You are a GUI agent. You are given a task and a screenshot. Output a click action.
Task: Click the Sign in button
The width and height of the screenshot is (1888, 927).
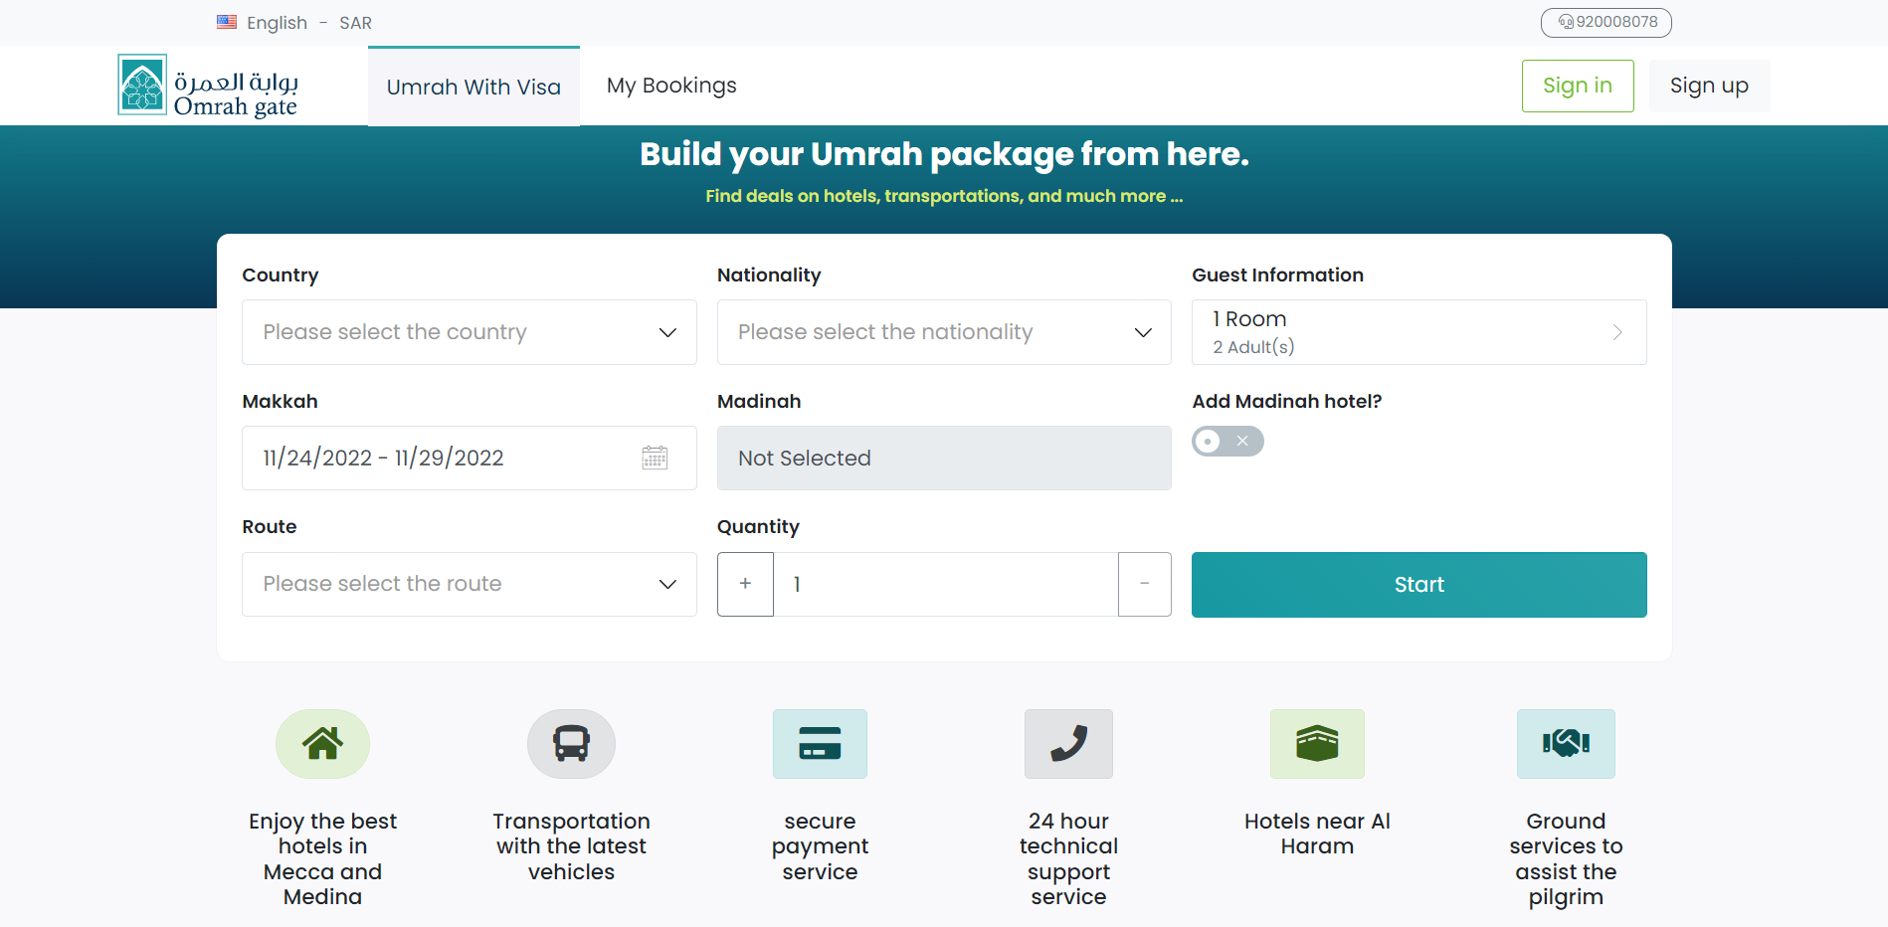click(1578, 86)
